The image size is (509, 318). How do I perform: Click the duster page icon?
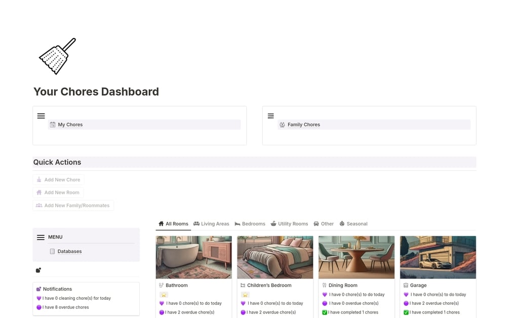[x=57, y=57]
